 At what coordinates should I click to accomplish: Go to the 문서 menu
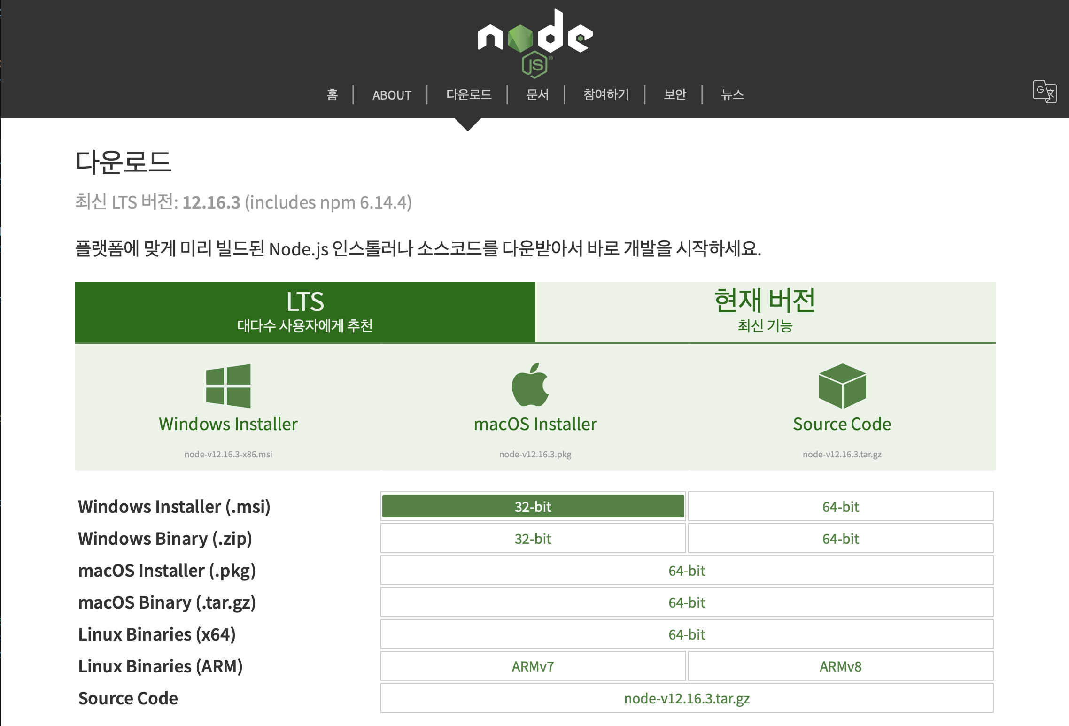tap(537, 95)
